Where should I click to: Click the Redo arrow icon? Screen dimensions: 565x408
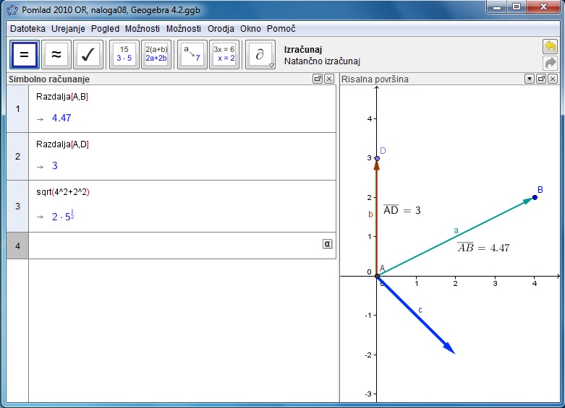coord(551,63)
